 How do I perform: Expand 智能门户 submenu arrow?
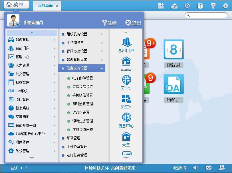coord(55,48)
